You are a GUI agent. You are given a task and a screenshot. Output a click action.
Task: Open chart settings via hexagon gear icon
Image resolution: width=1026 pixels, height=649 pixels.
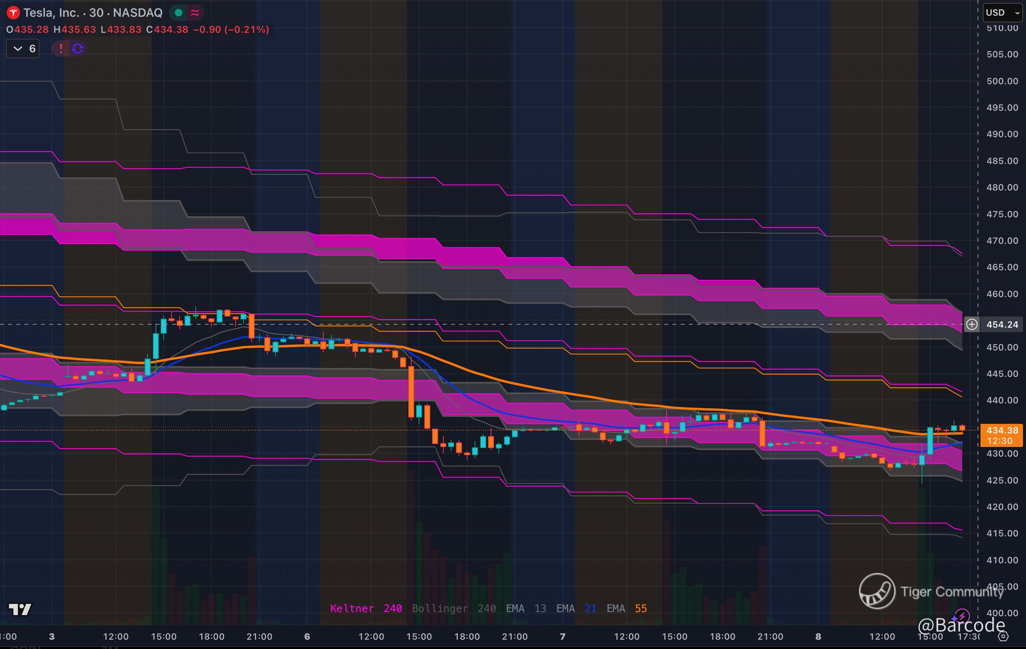[1003, 636]
